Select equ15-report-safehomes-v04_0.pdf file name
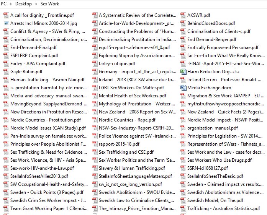 (134, 48)
